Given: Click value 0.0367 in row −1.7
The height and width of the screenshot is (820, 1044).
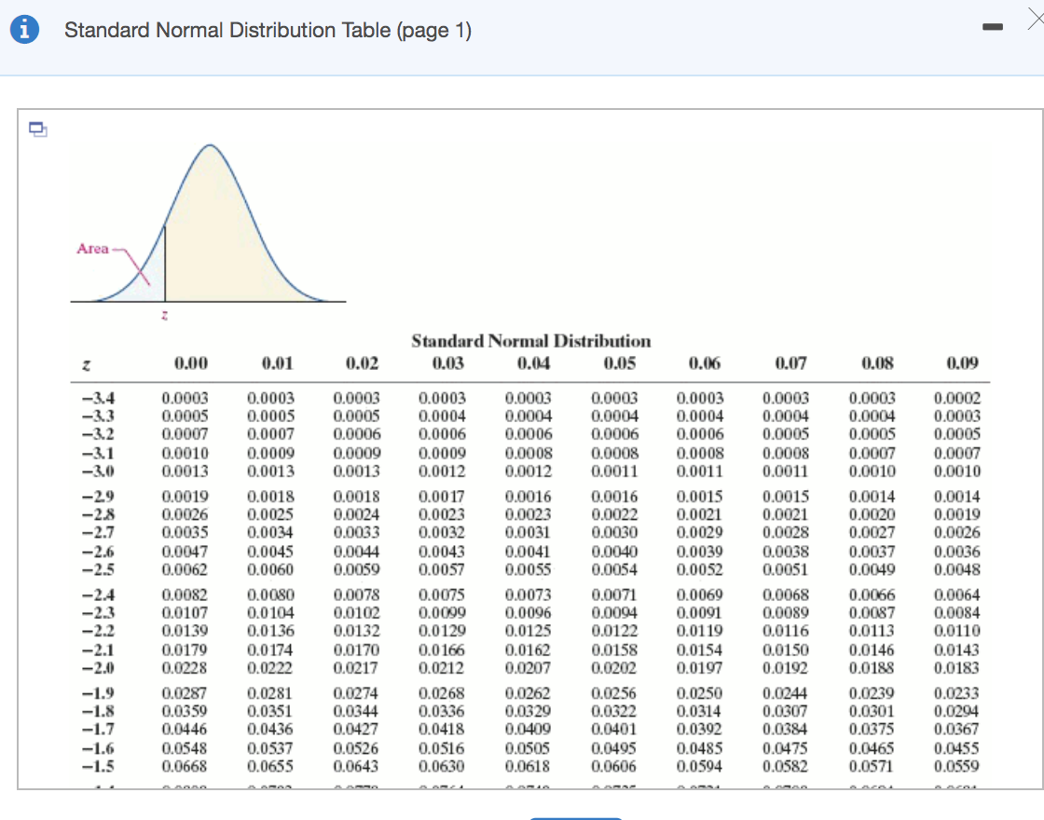Looking at the screenshot, I should 956,729.
